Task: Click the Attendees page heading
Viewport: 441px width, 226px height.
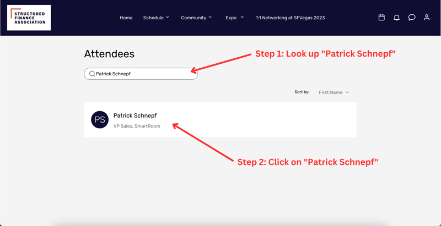Action: 109,54
